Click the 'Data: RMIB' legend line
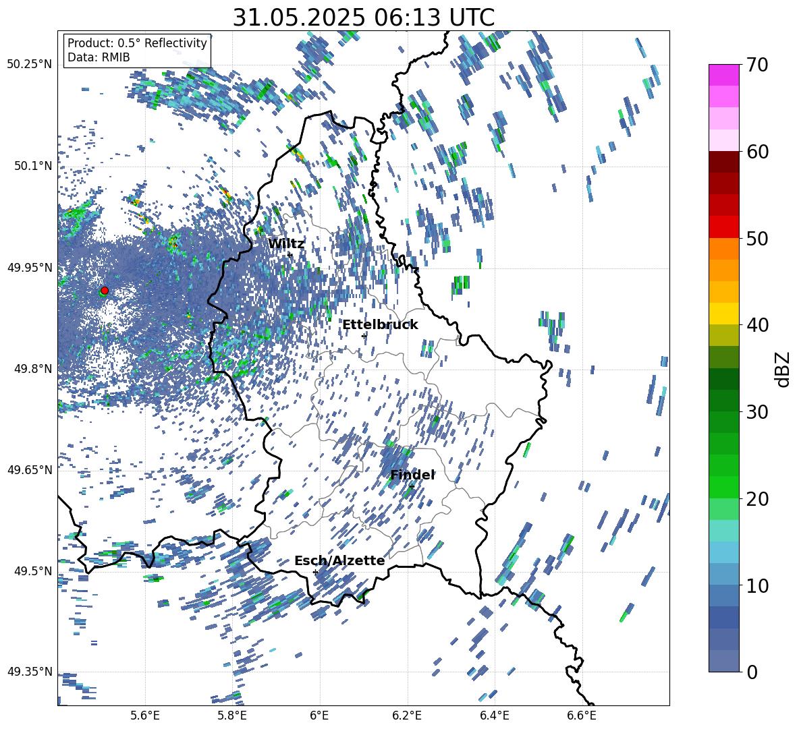This screenshot has width=799, height=729. pyautogui.click(x=99, y=57)
